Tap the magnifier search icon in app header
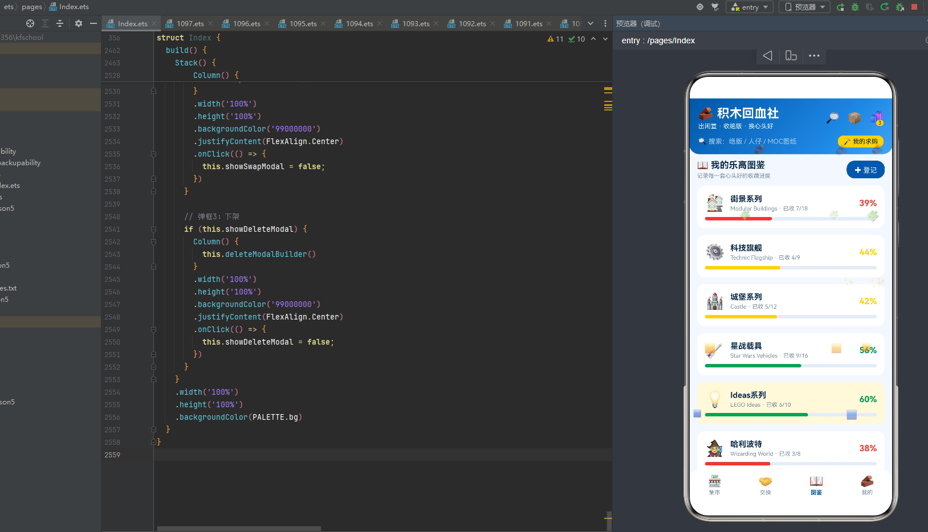This screenshot has height=532, width=928. [833, 117]
